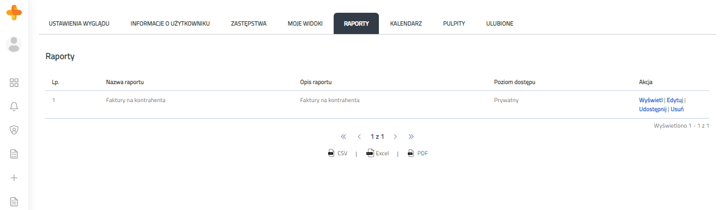Go to previous page arrow
The width and height of the screenshot is (720, 210).
(359, 137)
